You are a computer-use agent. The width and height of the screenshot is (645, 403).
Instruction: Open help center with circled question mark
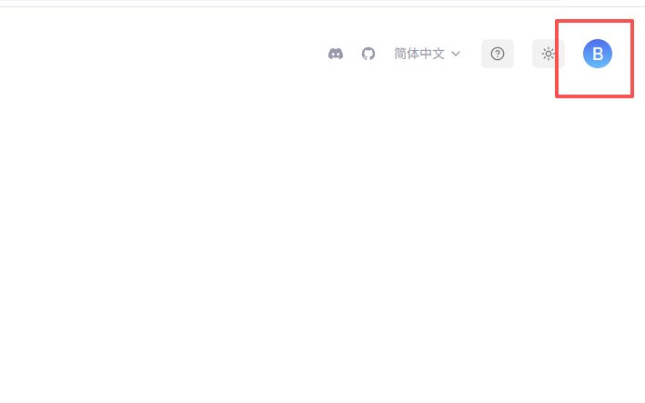498,54
